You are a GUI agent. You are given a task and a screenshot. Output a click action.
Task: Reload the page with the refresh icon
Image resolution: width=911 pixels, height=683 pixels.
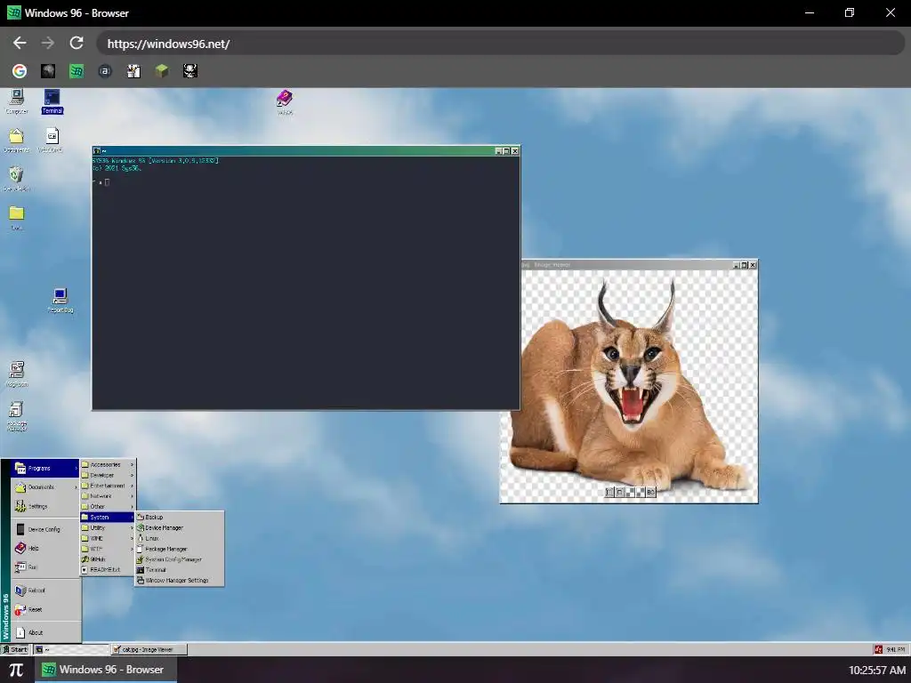click(x=77, y=43)
